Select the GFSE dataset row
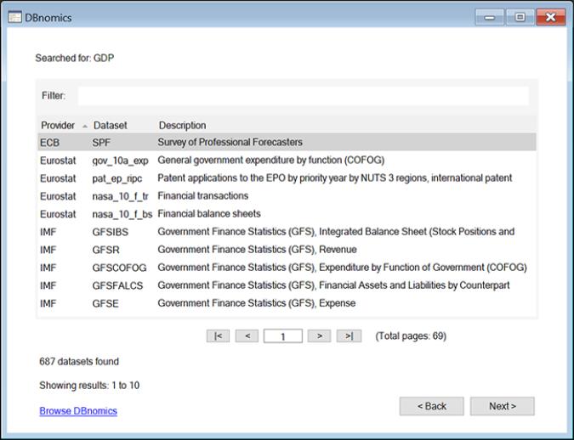 pos(287,303)
